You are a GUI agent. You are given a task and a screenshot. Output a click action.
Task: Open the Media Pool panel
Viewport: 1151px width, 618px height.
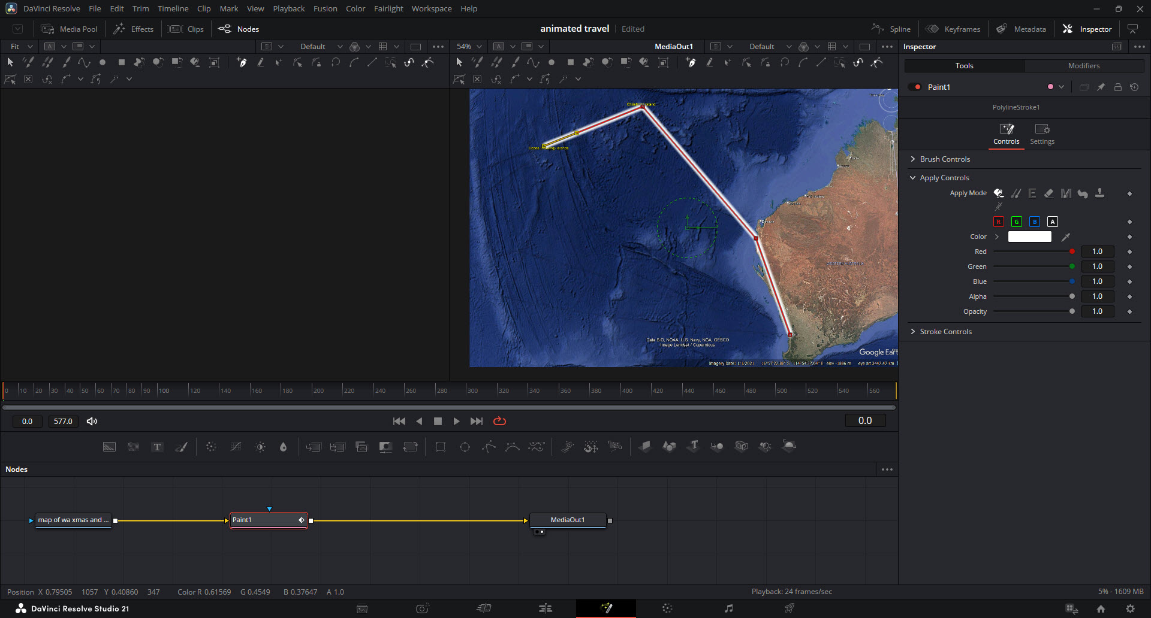(69, 29)
